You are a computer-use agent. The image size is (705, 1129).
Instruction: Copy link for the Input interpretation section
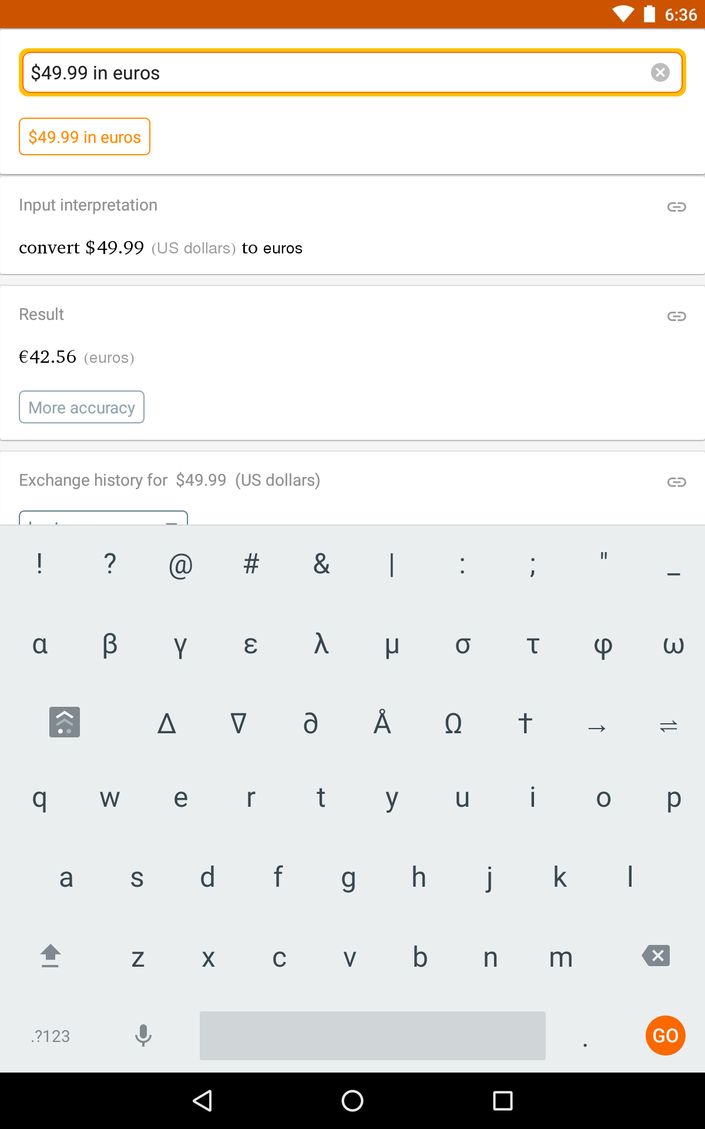point(677,207)
